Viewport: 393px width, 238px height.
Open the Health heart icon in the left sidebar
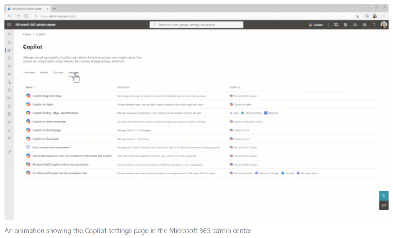pyautogui.click(x=9, y=138)
